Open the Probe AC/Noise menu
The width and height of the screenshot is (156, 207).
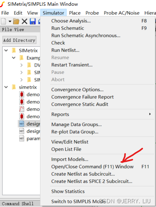122,13
